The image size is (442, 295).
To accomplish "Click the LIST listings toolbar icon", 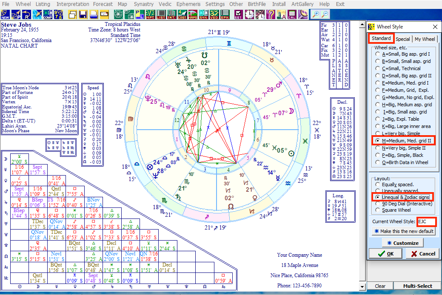I will [x=161, y=14].
